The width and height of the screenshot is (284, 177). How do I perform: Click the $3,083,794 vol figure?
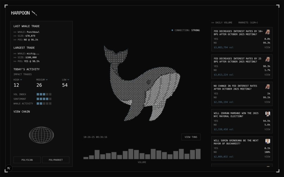tap(223, 47)
